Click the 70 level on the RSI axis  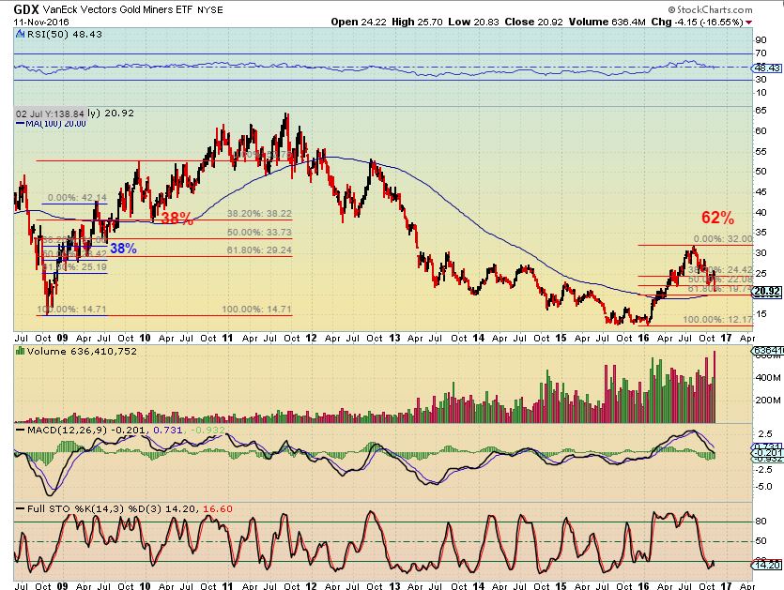[761, 53]
